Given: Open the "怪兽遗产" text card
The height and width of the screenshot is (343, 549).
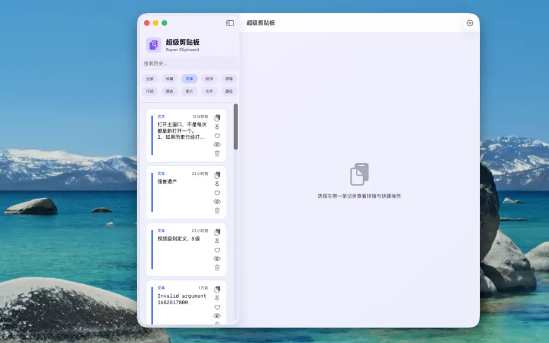Looking at the screenshot, I should tap(186, 192).
